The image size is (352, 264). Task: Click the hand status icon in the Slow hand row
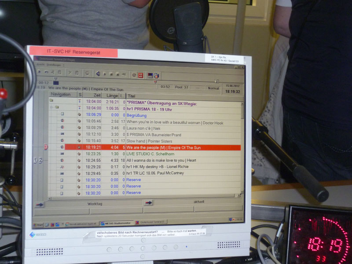[x=79, y=140]
